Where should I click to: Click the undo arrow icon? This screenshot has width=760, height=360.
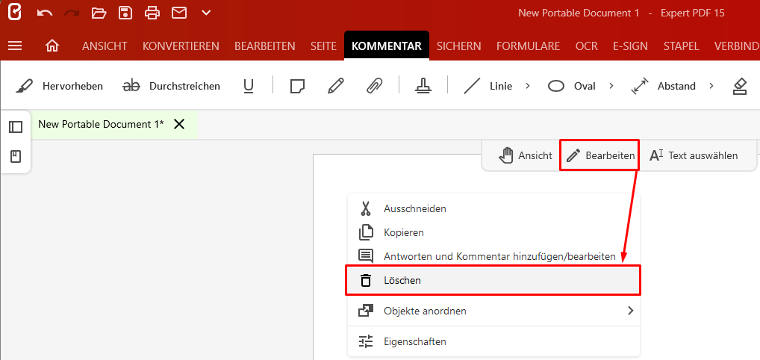click(45, 13)
